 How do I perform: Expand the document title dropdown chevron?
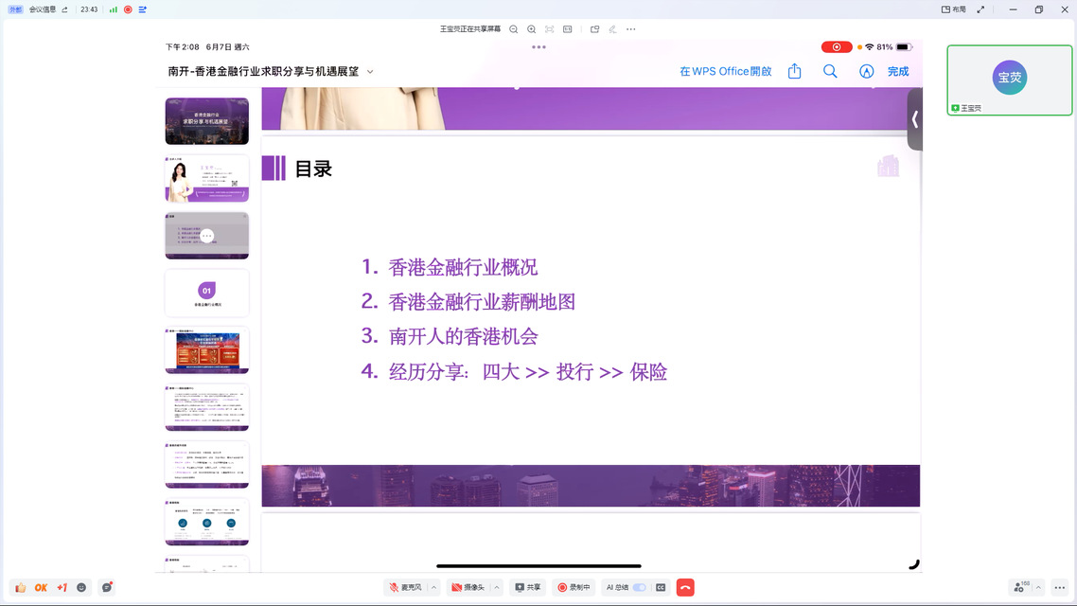[x=370, y=72]
